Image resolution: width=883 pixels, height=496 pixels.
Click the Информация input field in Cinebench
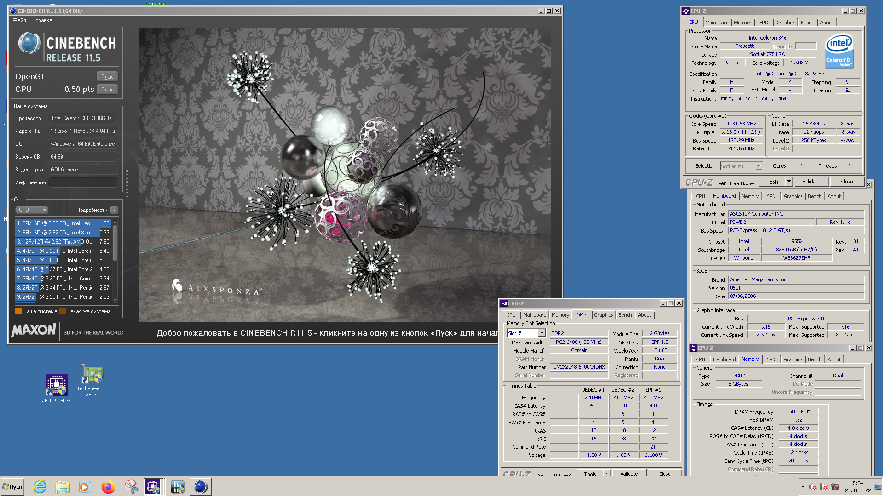pyautogui.click(x=83, y=182)
